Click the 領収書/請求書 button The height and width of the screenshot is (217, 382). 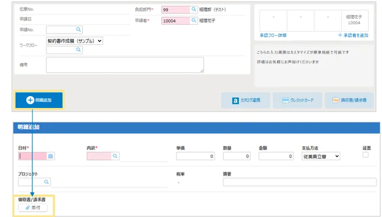click(349, 100)
